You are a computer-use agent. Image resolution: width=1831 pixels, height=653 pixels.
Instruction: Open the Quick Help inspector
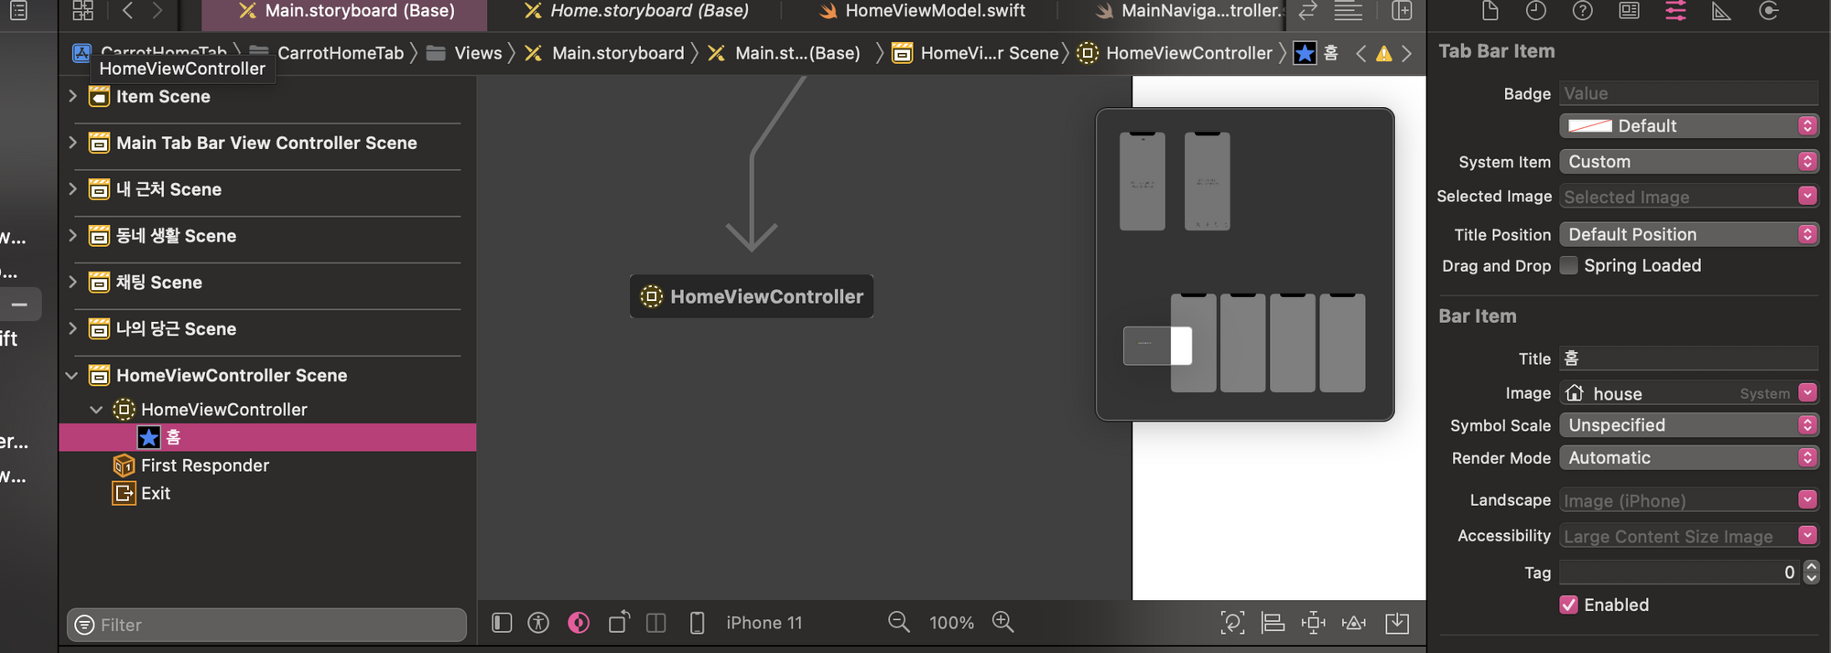click(x=1582, y=11)
